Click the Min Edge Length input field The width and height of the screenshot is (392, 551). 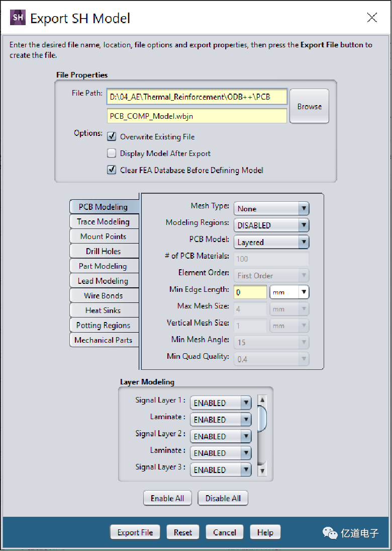(250, 292)
